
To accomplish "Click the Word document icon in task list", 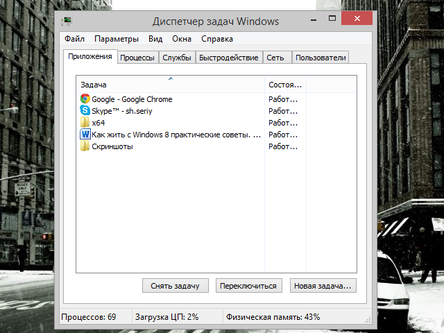I will 85,134.
